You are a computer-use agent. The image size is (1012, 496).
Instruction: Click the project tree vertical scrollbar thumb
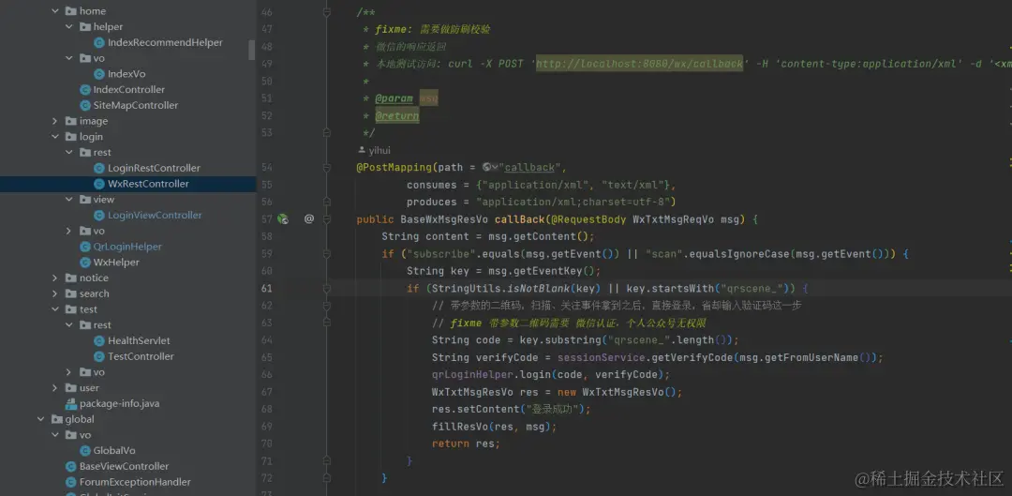252,50
